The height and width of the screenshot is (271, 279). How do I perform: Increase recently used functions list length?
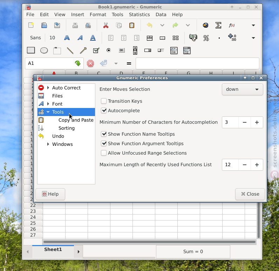[x=257, y=165]
